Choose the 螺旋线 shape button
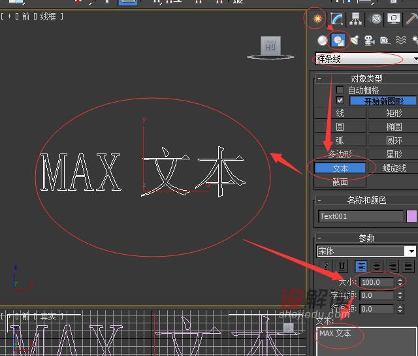 pyautogui.click(x=393, y=168)
